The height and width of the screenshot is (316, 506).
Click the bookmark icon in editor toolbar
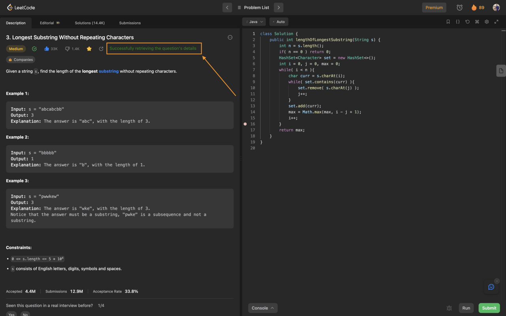[448, 22]
